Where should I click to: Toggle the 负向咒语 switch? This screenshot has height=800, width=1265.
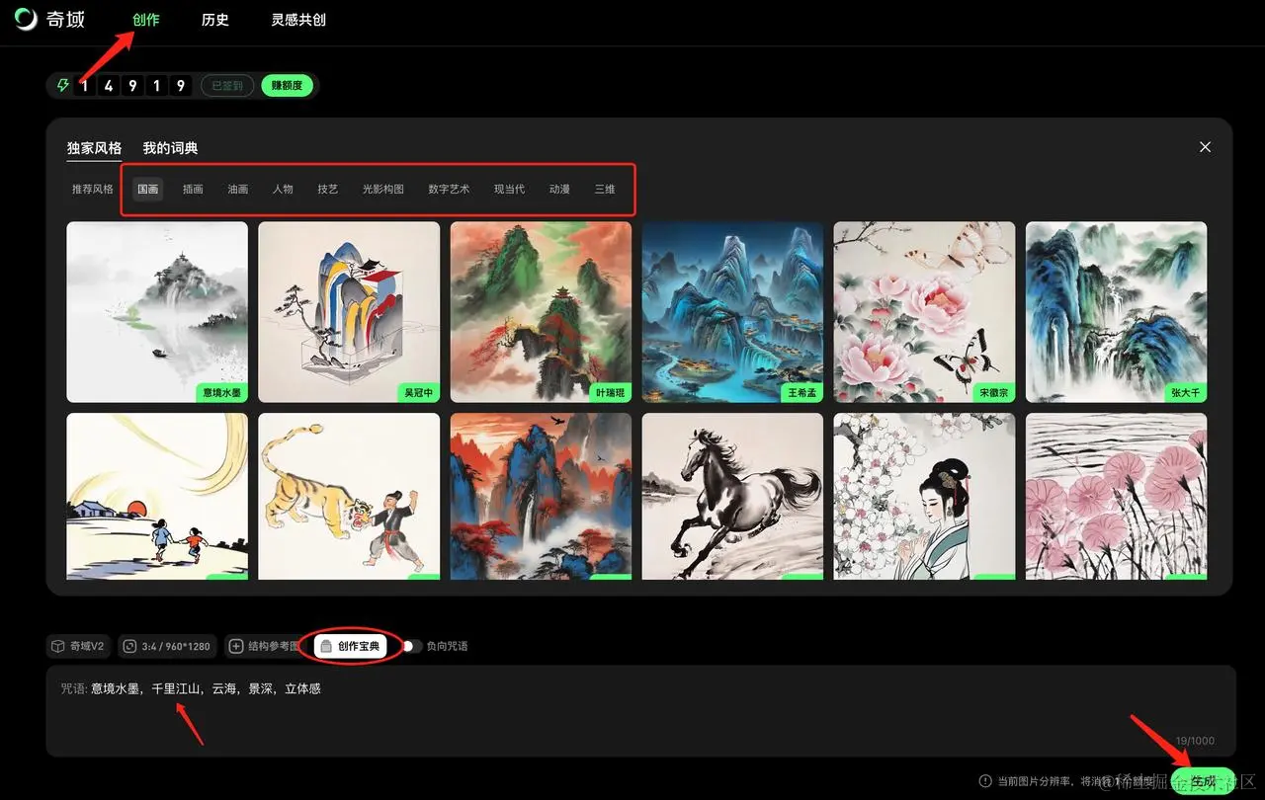411,646
